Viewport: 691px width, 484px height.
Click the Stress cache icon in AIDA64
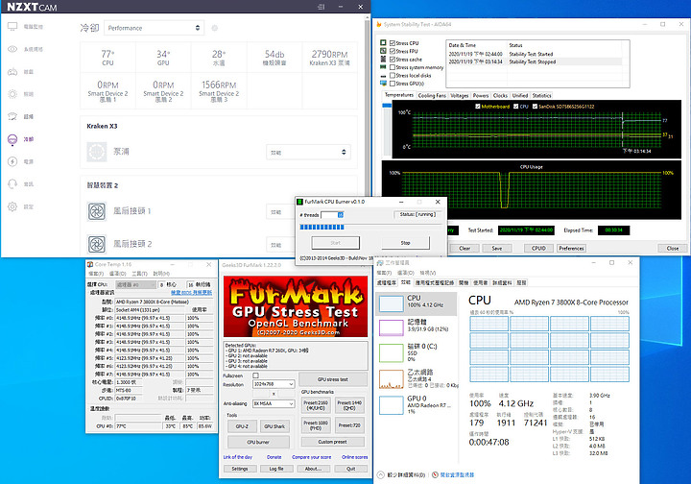[x=383, y=59]
